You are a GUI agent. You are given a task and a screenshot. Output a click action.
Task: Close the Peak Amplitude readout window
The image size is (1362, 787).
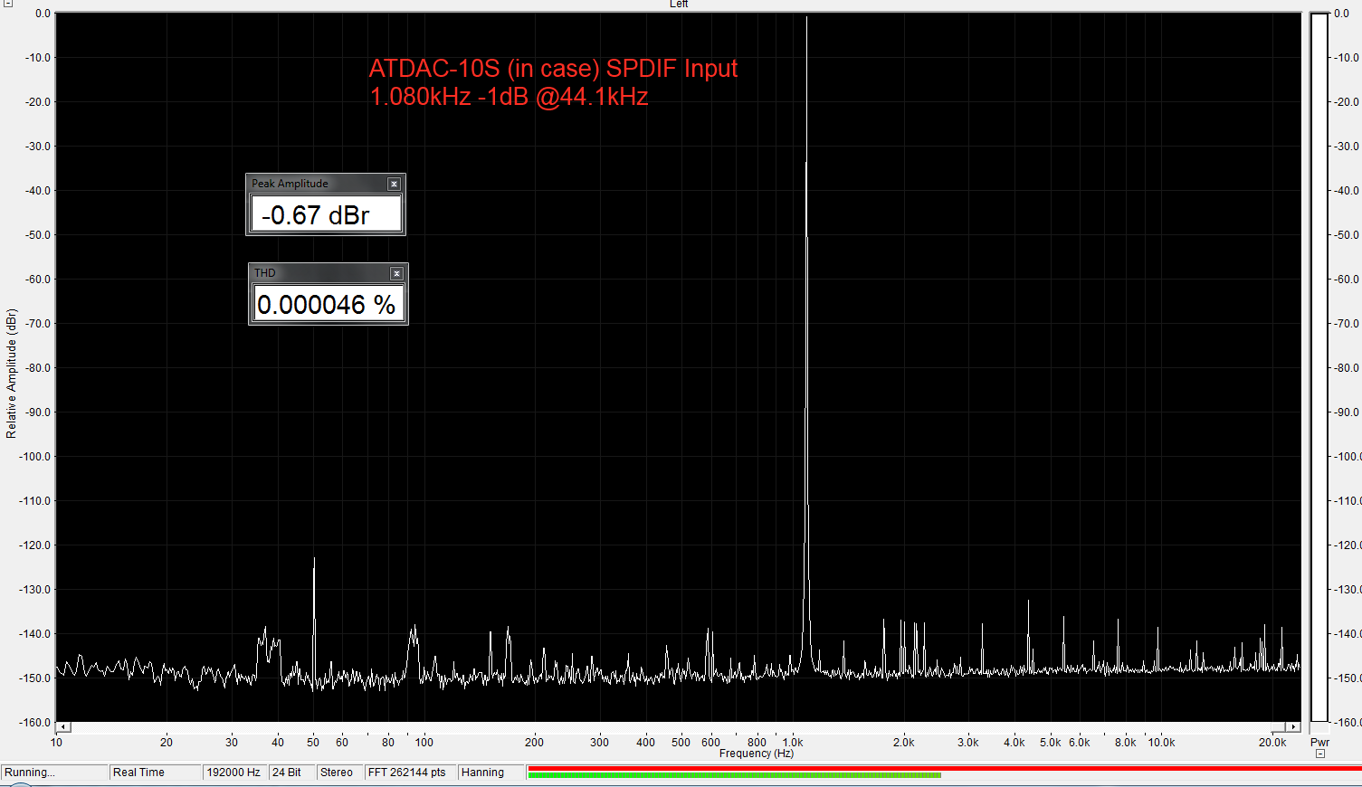394,184
